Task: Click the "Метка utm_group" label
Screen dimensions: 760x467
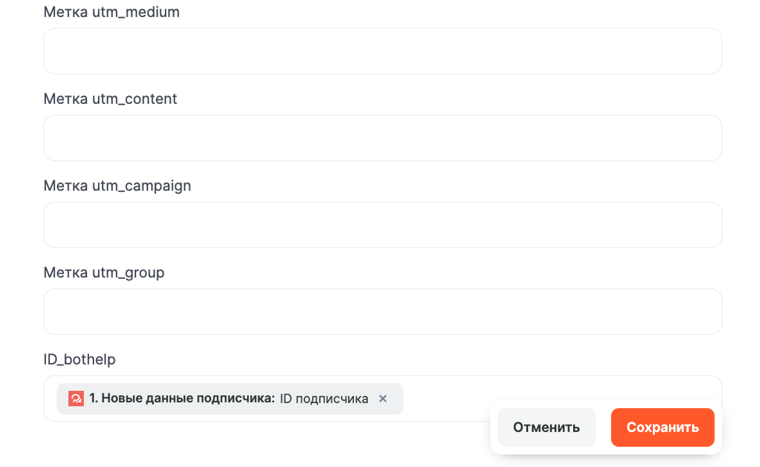Action: (x=104, y=272)
